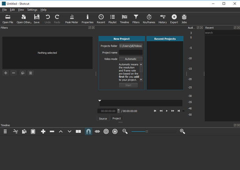This screenshot has height=170, width=240.
Task: Click the Projects folder path button
Action: point(131,46)
